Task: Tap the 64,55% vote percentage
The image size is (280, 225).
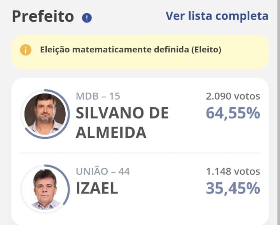Action: click(233, 113)
